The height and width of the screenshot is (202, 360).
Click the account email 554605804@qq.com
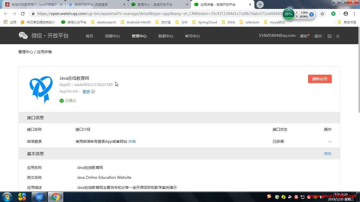coord(277,36)
